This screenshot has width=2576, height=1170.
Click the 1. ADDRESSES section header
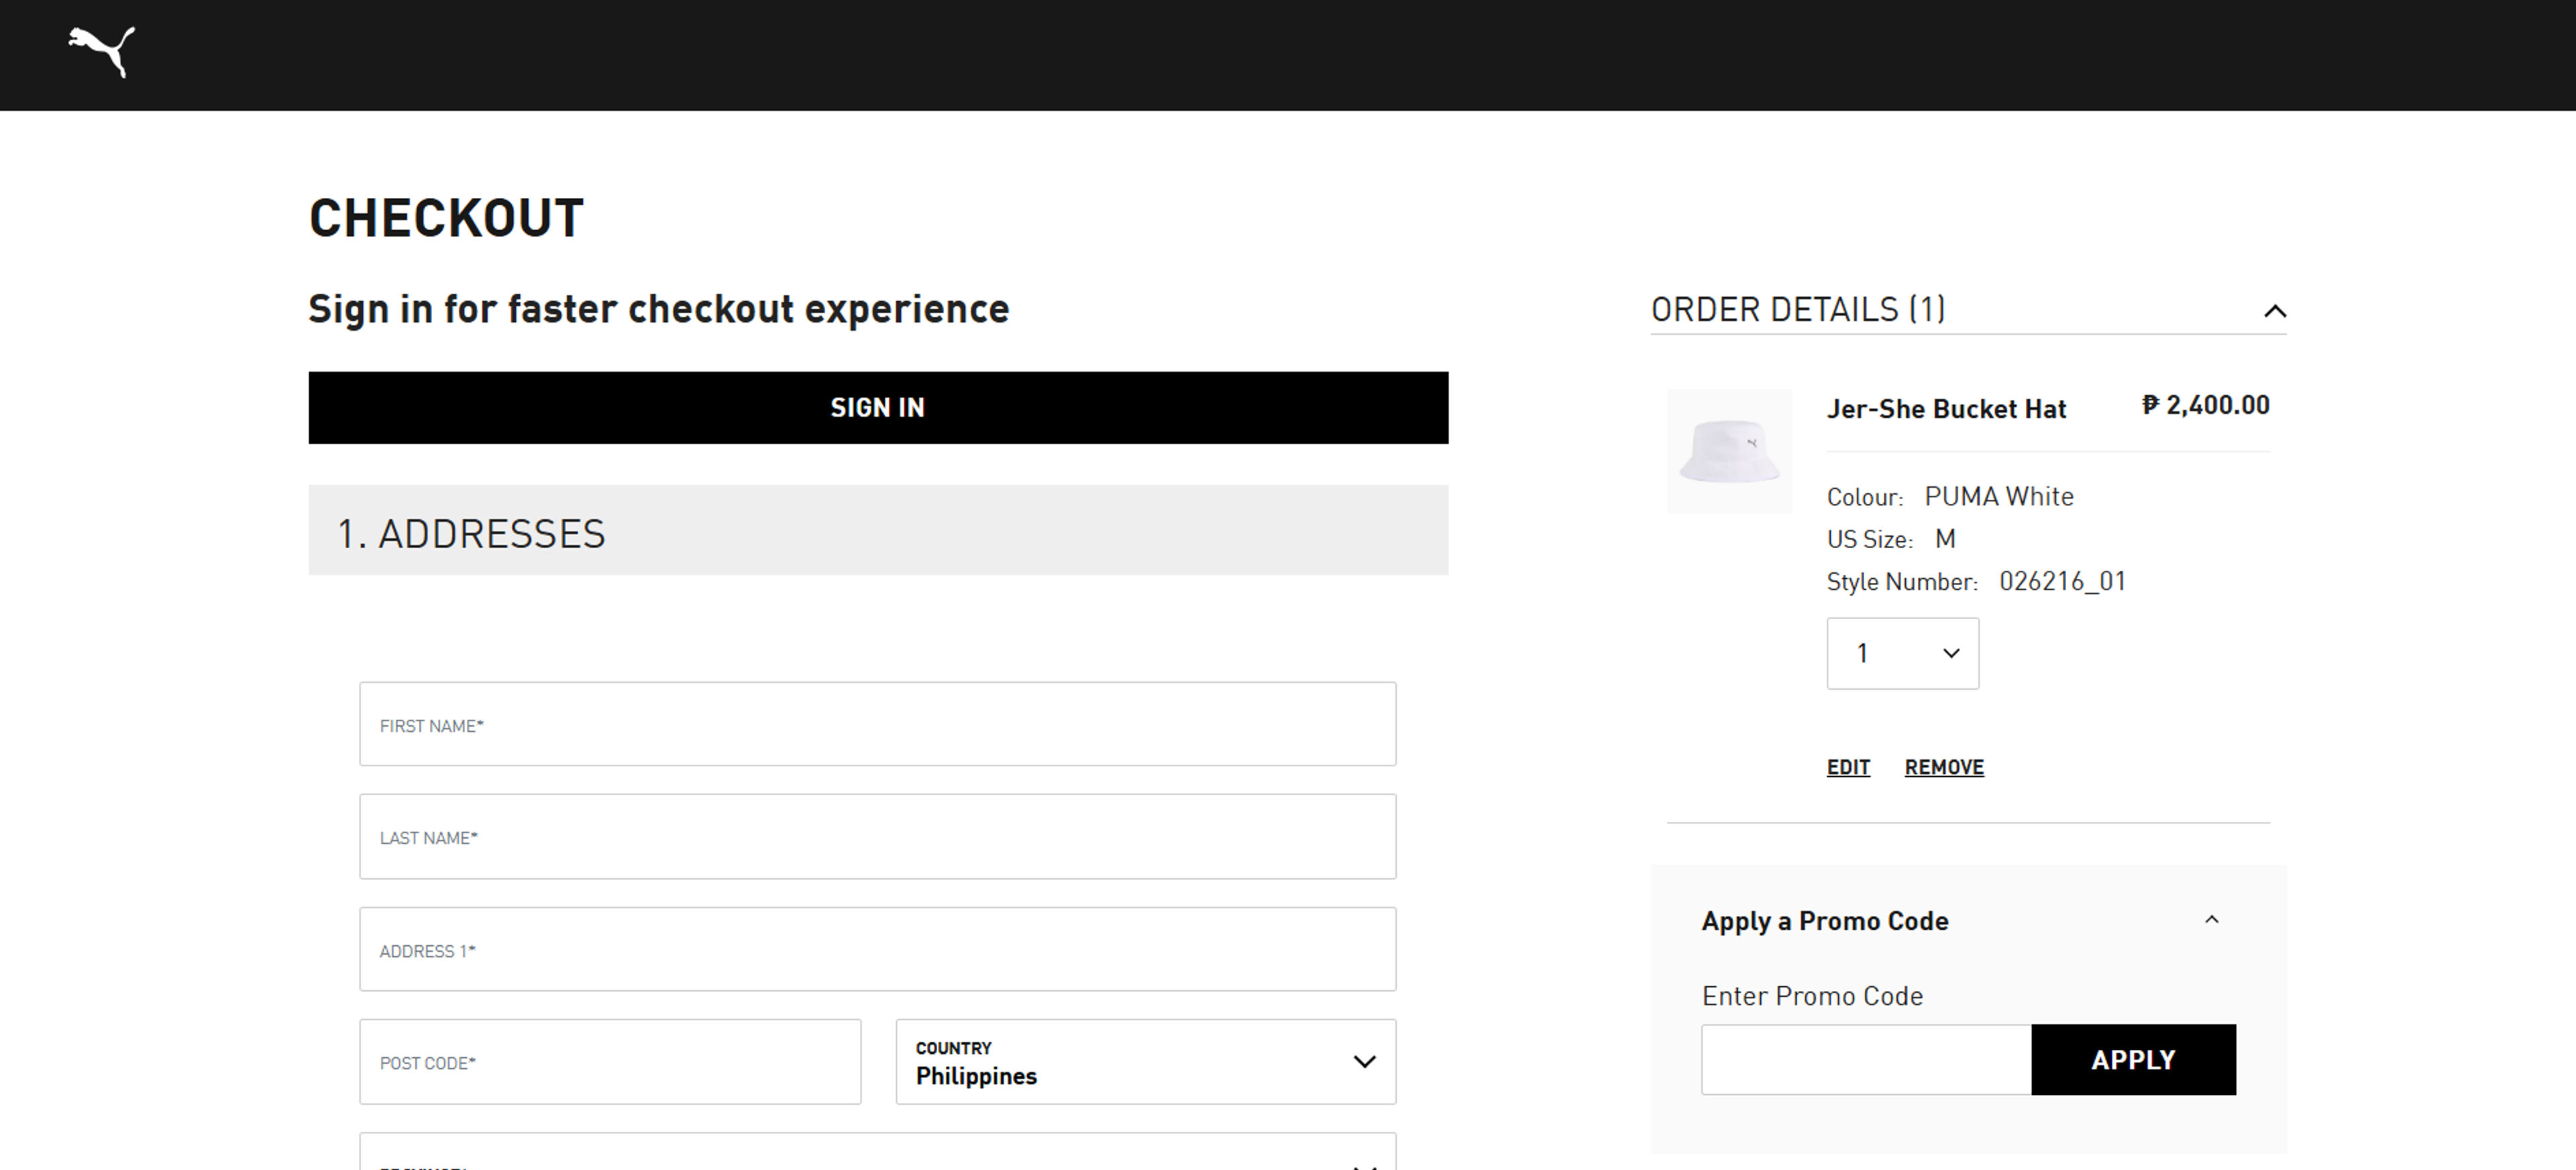pyautogui.click(x=878, y=531)
